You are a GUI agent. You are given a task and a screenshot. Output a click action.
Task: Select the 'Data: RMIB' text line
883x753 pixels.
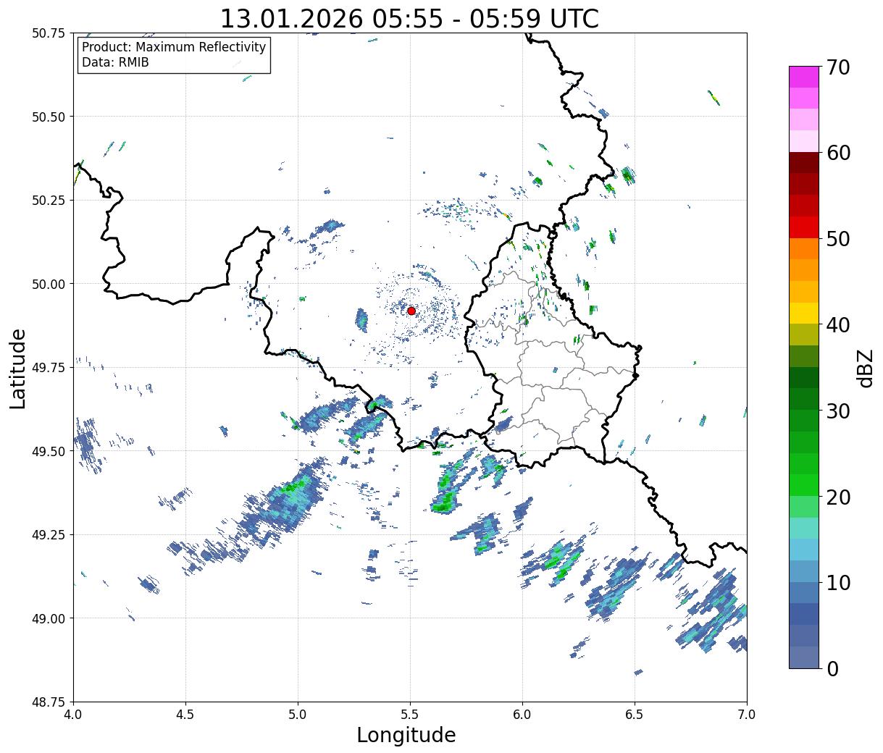pyautogui.click(x=115, y=63)
